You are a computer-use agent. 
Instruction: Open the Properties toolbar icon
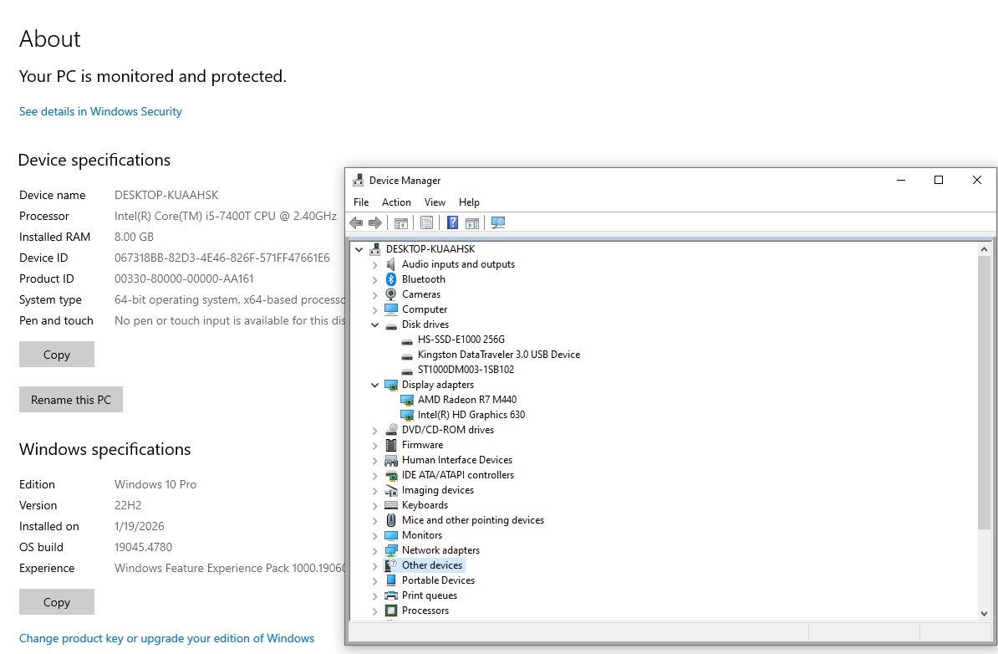pyautogui.click(x=426, y=222)
